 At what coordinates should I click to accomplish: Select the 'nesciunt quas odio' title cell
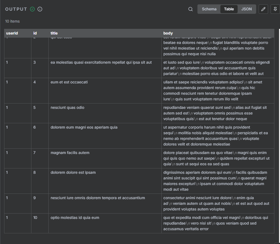[67, 108]
